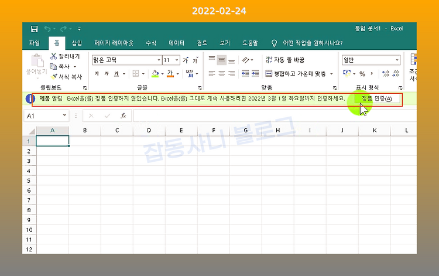Open 글꼴 group dialog launcher

(200, 88)
